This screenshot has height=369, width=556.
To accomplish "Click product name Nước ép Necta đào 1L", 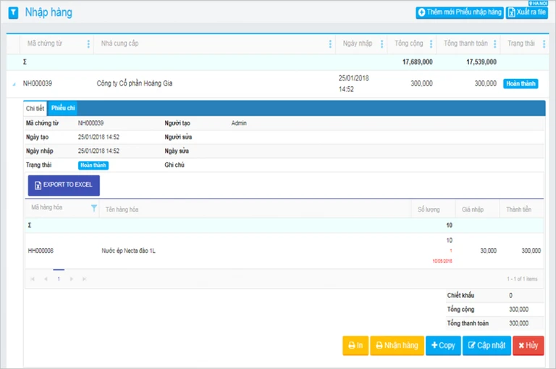I will click(x=128, y=251).
